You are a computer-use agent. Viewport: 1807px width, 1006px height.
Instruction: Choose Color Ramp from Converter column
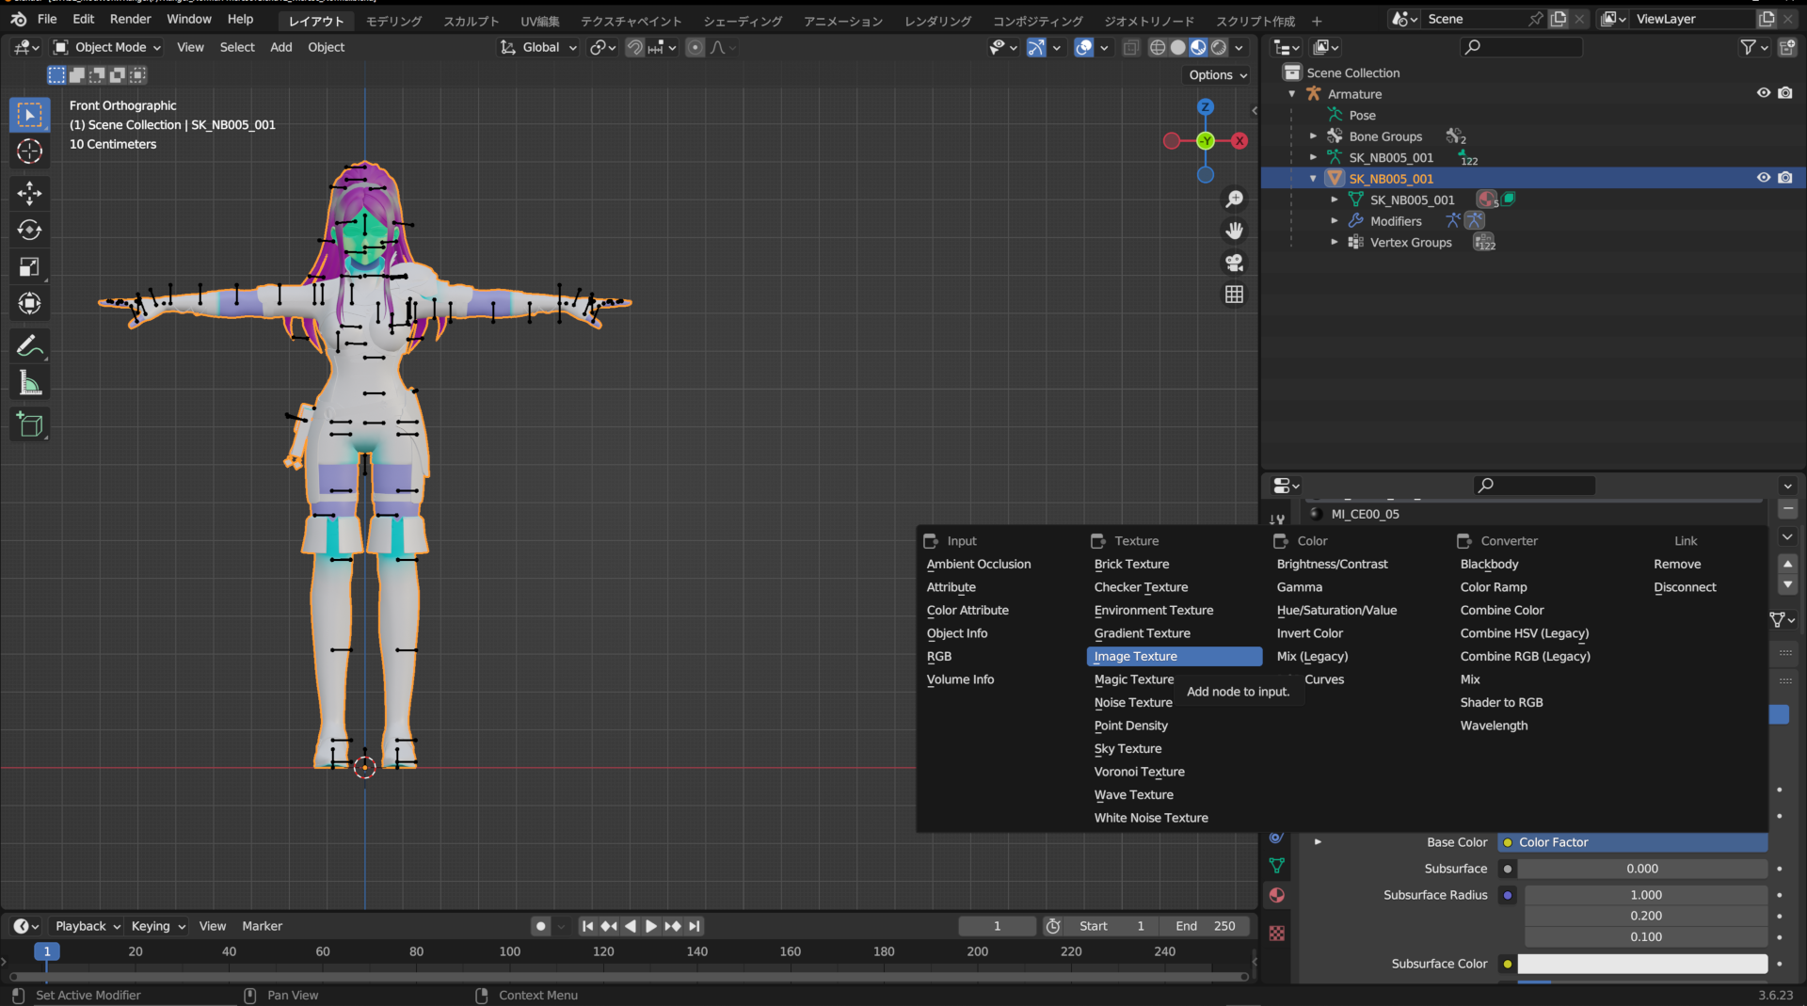tap(1494, 587)
